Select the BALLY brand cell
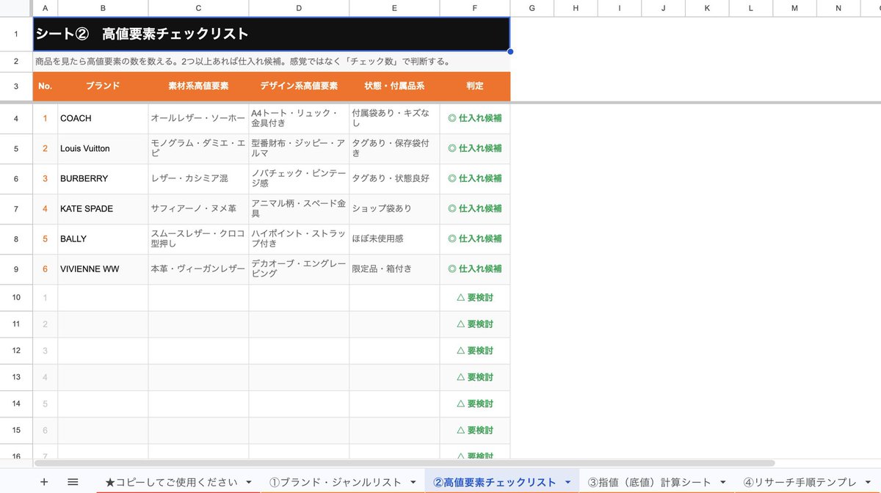The image size is (881, 493). point(103,238)
